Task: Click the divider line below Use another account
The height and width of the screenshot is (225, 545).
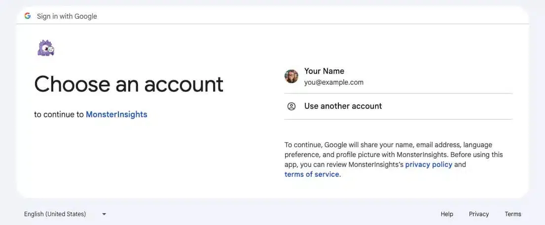Action: pyautogui.click(x=398, y=120)
